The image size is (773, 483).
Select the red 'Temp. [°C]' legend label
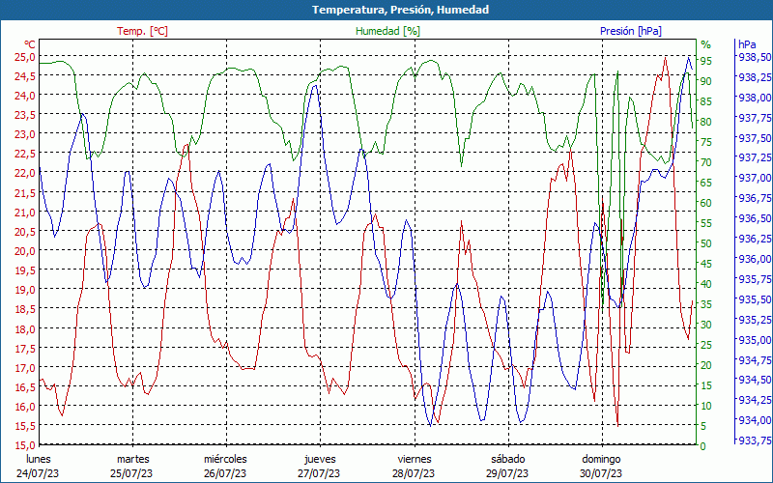click(x=142, y=31)
